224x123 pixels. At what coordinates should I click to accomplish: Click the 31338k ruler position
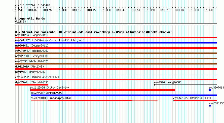[x=179, y=10]
